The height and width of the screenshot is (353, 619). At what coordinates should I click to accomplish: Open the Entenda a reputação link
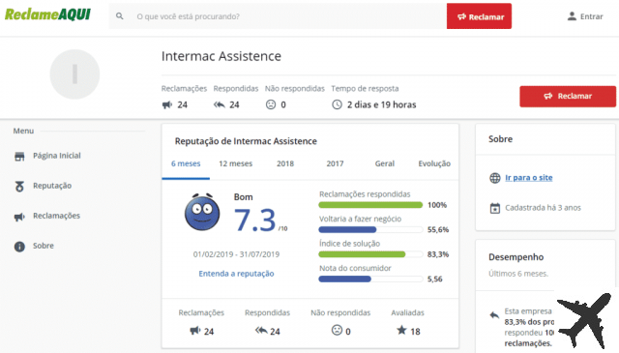pyautogui.click(x=236, y=274)
